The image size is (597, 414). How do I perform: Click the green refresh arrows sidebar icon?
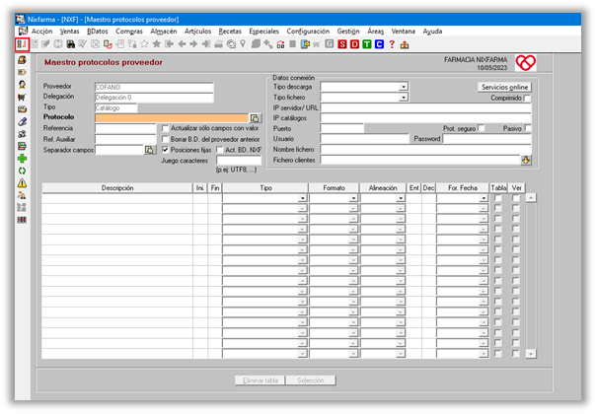(22, 171)
